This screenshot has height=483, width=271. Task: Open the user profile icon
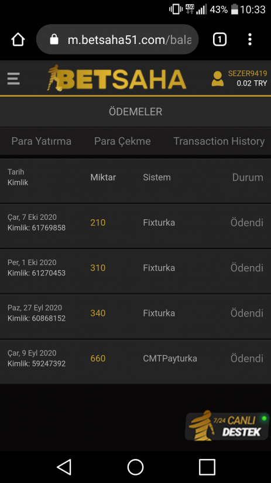(x=218, y=79)
